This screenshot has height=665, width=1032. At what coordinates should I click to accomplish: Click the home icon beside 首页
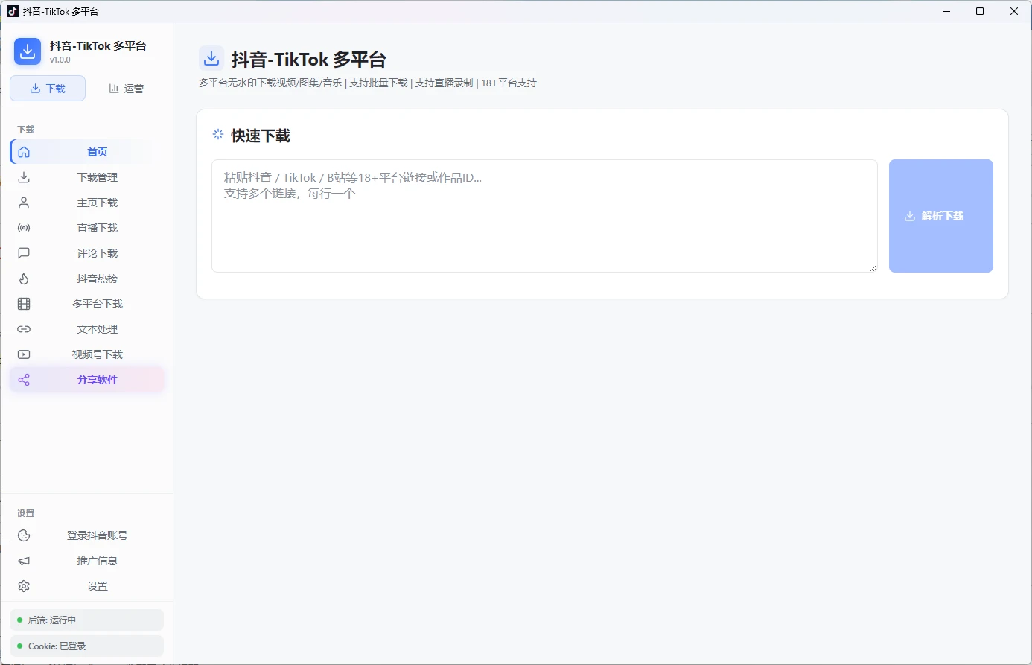pos(24,152)
